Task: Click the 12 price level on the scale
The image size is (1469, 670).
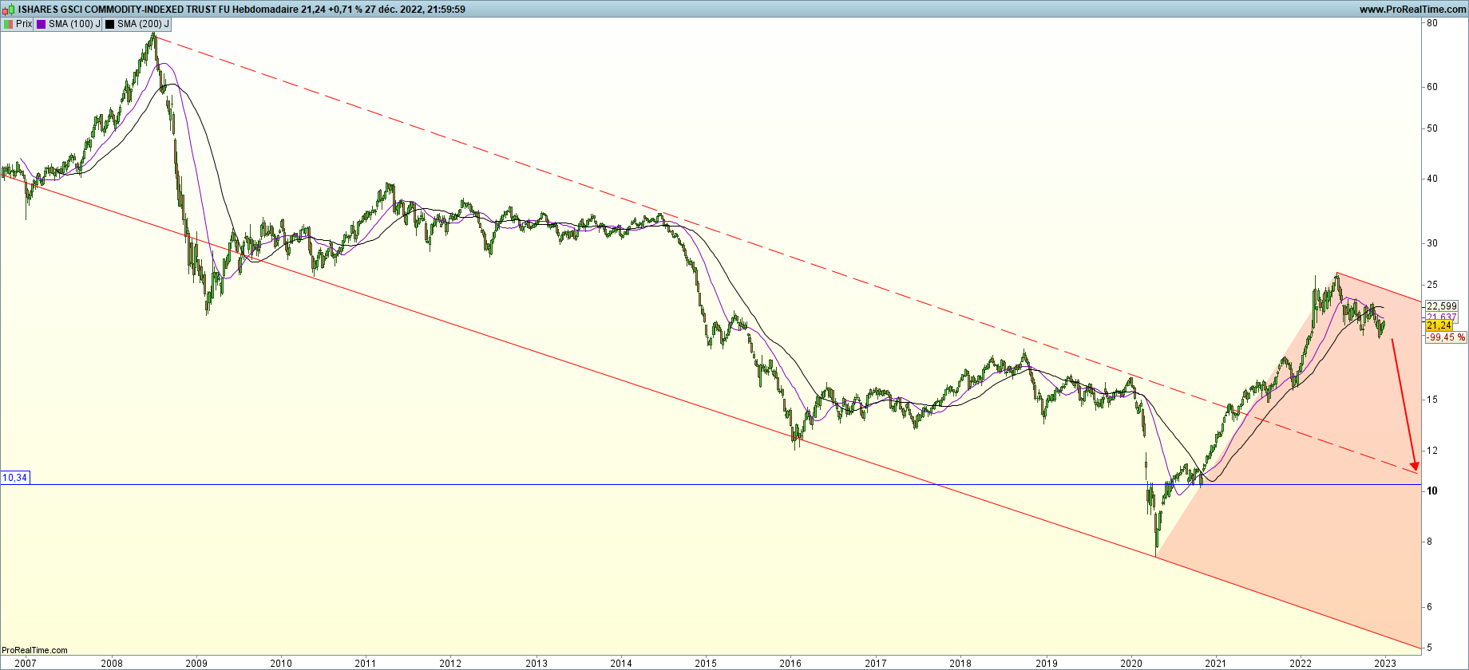Action: [1432, 451]
